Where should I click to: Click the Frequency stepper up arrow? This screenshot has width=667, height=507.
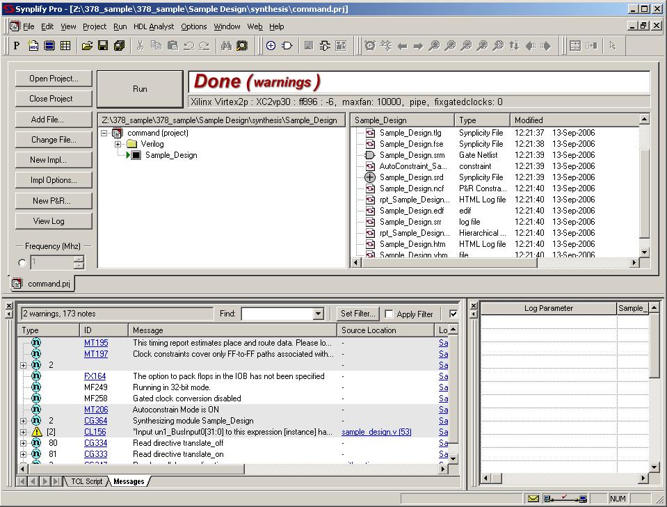79,259
